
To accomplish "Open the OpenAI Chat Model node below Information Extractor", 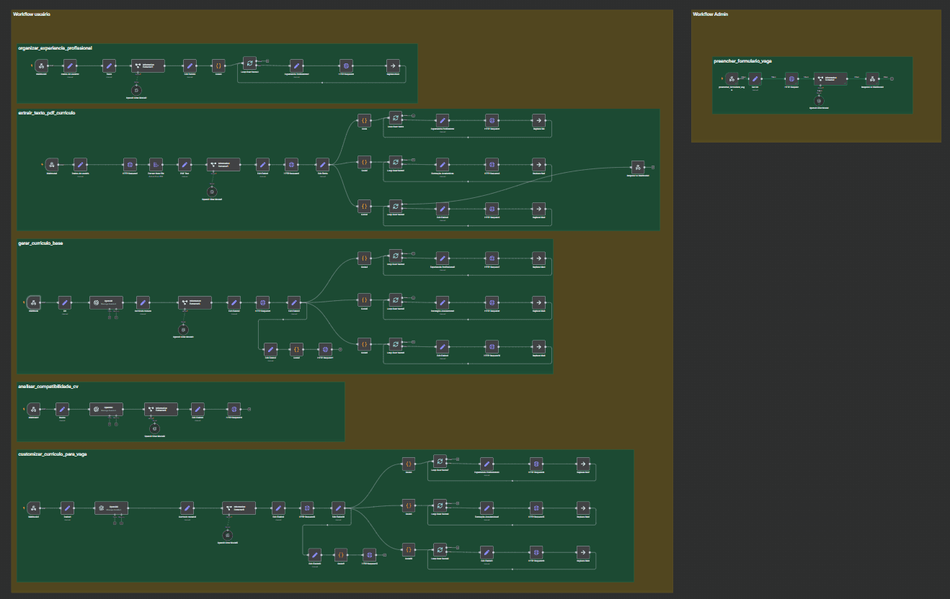I will tap(136, 90).
